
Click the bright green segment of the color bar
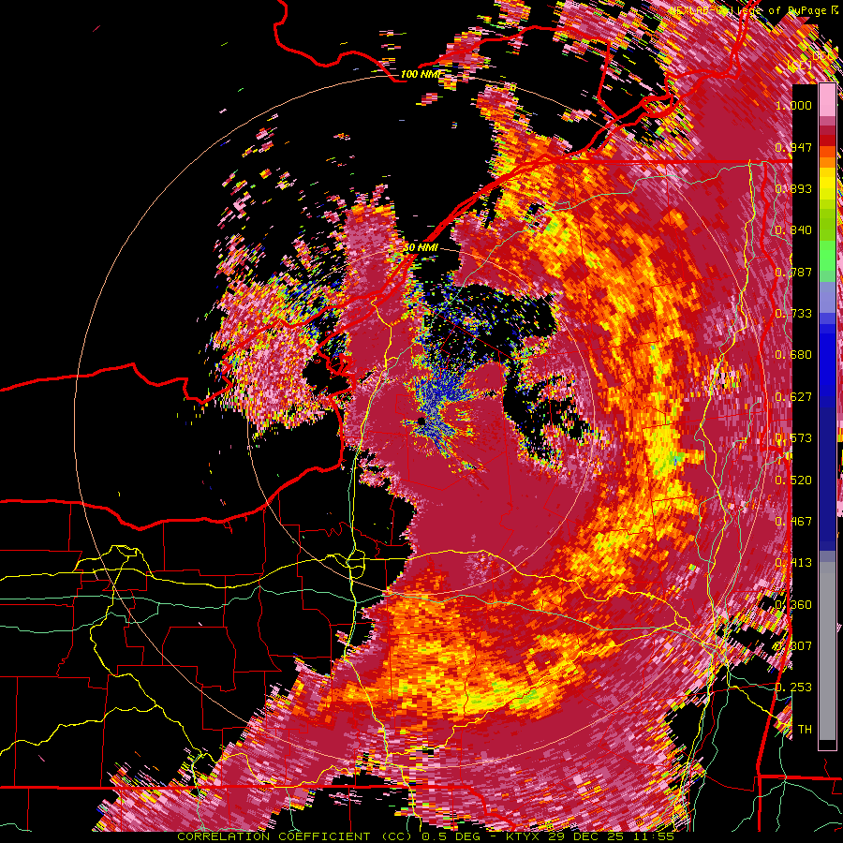(827, 256)
